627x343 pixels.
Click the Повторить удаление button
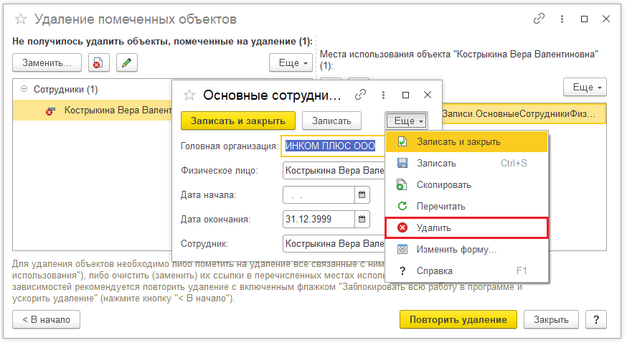(458, 319)
